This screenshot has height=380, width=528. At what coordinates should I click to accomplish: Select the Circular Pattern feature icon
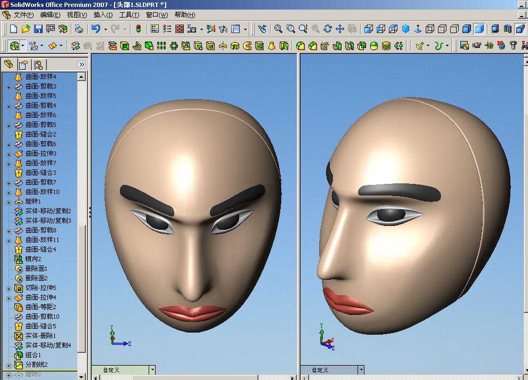coord(174,46)
